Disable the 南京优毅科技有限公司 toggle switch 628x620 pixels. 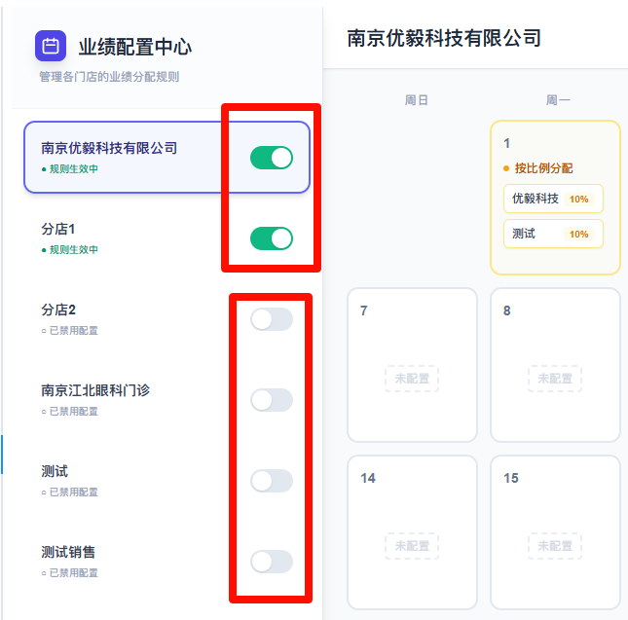(x=271, y=158)
